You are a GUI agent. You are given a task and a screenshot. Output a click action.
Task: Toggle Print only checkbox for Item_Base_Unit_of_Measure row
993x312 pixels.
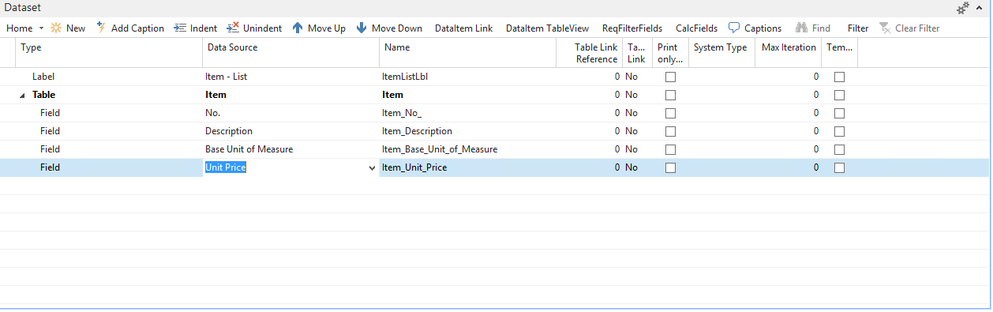pos(671,149)
